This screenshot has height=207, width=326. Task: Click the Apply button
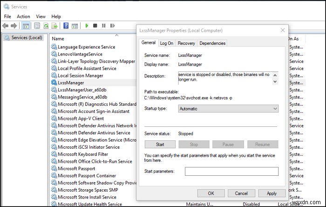272,193
